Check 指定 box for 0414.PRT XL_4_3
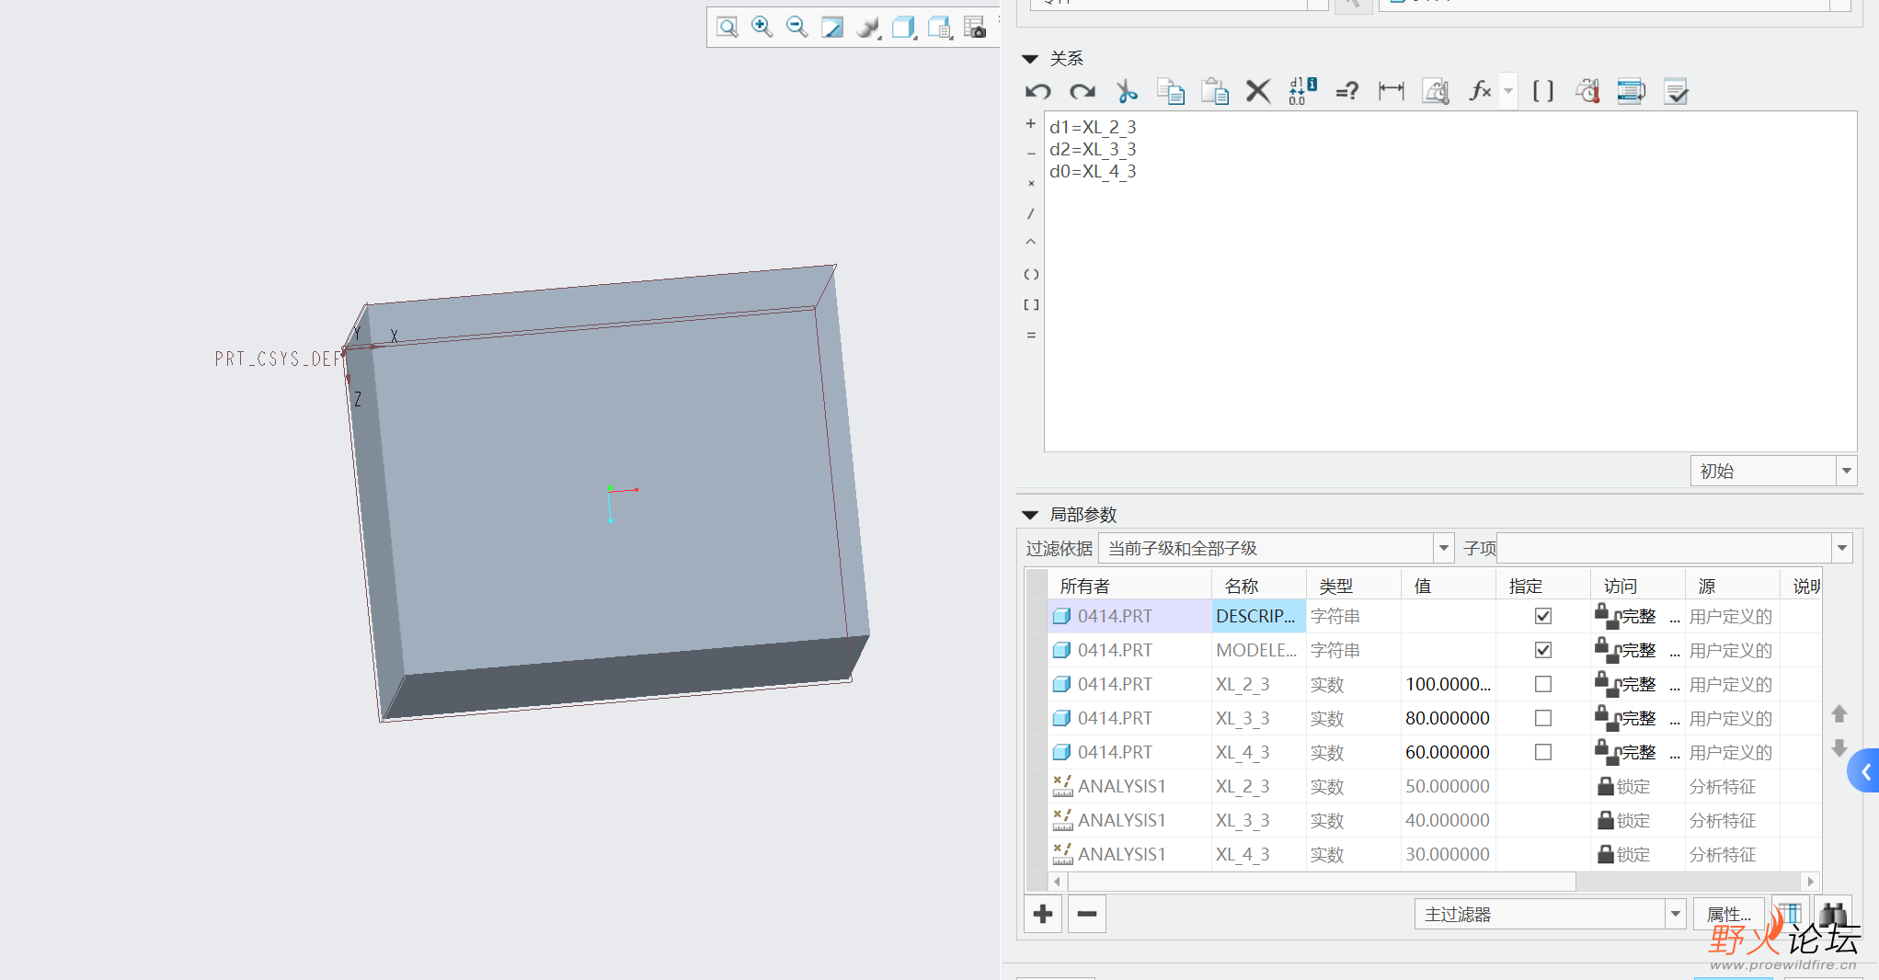Viewport: 1879px width, 980px height. click(x=1543, y=752)
